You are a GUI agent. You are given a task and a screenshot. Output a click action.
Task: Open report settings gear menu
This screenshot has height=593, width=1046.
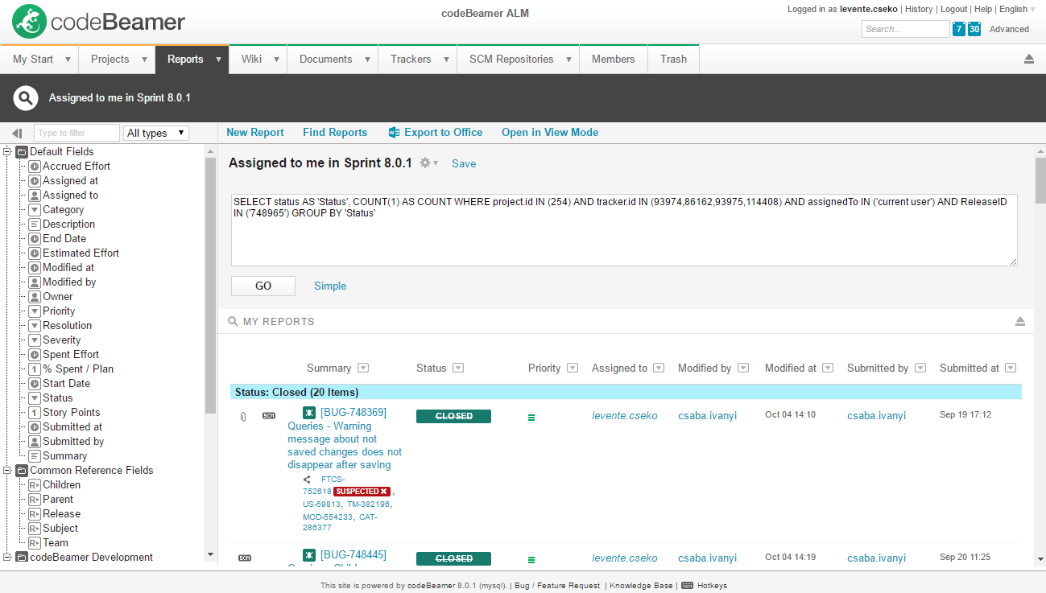click(x=429, y=163)
